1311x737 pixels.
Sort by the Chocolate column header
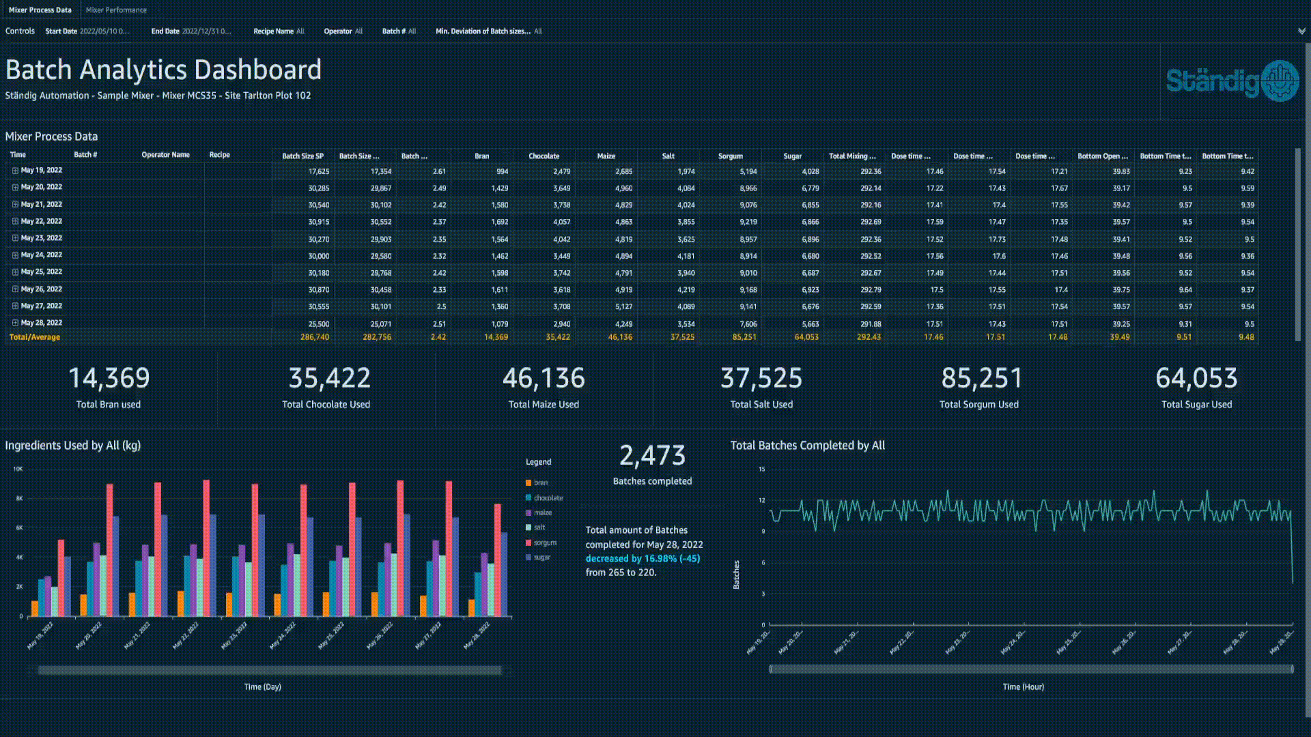[x=544, y=156]
